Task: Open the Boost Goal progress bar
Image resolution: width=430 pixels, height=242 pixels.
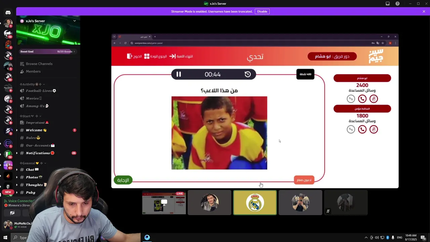Action: point(48,51)
